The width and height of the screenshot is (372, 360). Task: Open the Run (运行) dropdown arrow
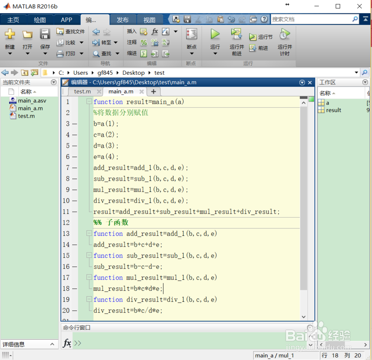215,54
